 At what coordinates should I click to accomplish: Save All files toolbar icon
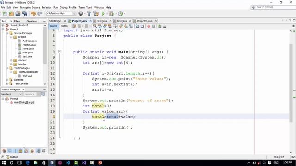(x=25, y=13)
